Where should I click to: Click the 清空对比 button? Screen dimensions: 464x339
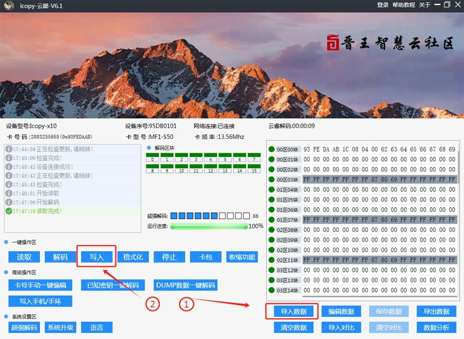389,327
